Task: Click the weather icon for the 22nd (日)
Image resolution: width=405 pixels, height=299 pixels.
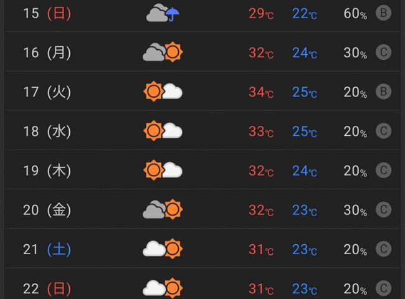Action: (x=163, y=288)
